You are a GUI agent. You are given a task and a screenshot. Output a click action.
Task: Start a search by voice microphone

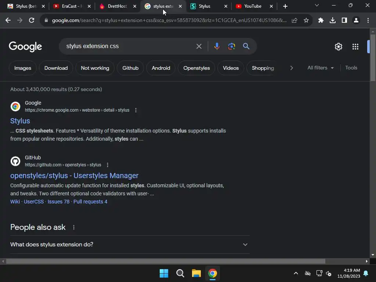[217, 46]
